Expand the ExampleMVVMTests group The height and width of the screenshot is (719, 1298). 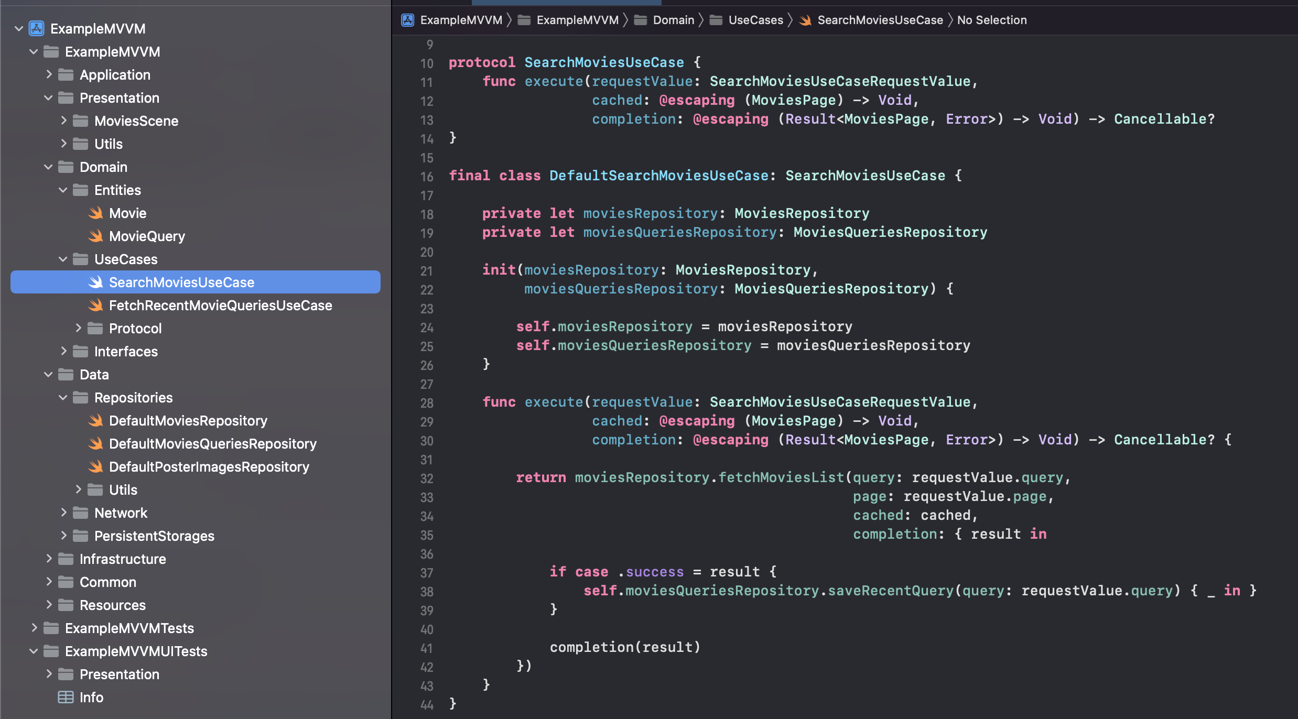[x=34, y=628]
